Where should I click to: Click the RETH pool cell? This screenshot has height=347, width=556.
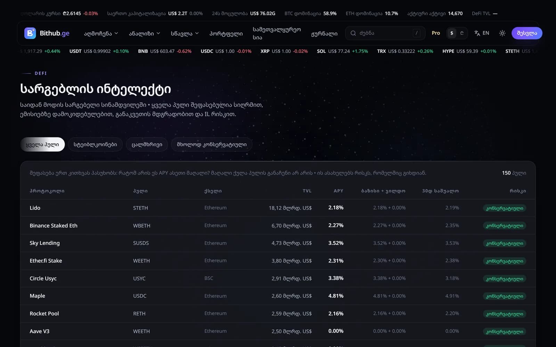click(139, 313)
